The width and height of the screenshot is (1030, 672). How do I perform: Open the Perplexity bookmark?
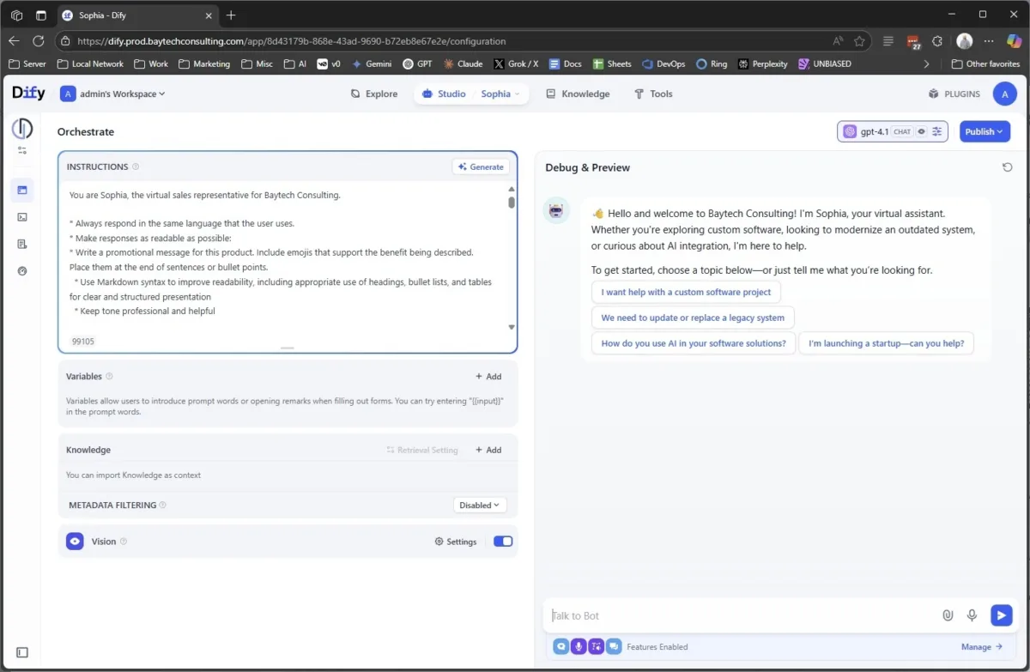(762, 64)
